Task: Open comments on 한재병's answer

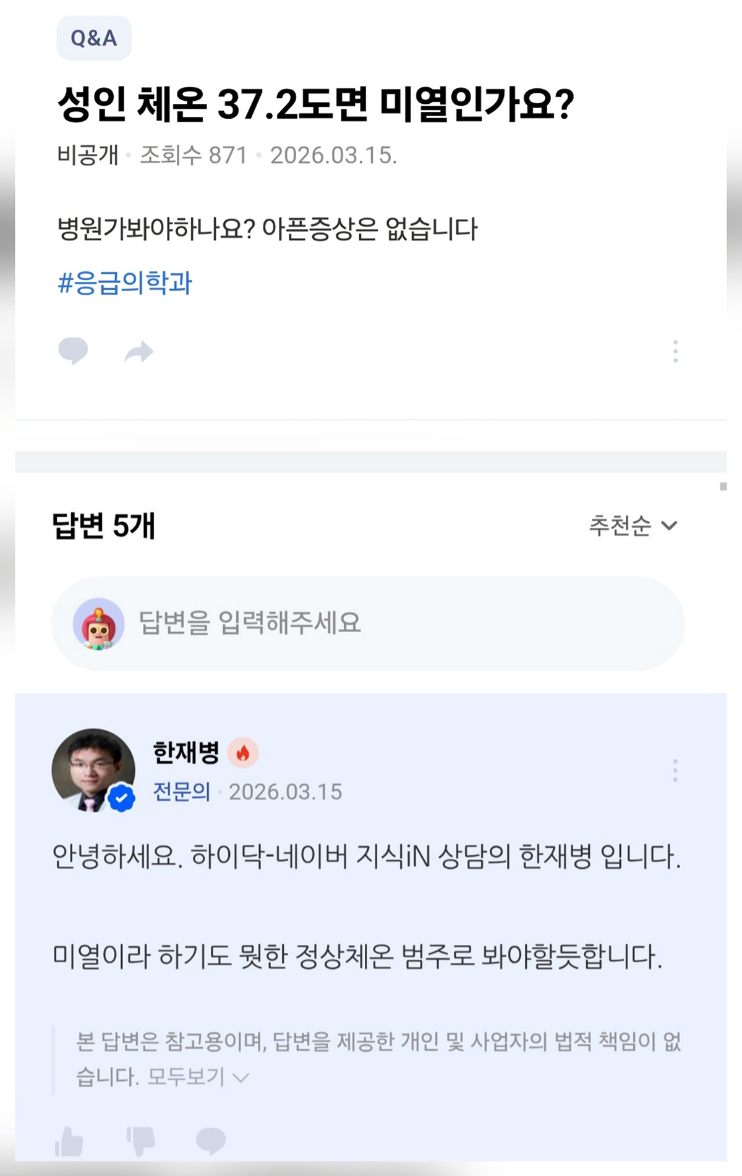Action: 211,1141
